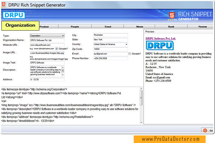This screenshot has width=215, height=143.
Task: Click the PostalAddress itemscope code line
Action: 47,117
